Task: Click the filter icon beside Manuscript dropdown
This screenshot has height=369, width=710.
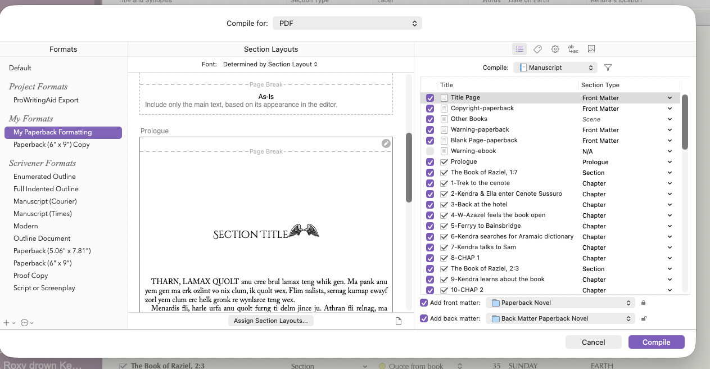Action: [608, 67]
